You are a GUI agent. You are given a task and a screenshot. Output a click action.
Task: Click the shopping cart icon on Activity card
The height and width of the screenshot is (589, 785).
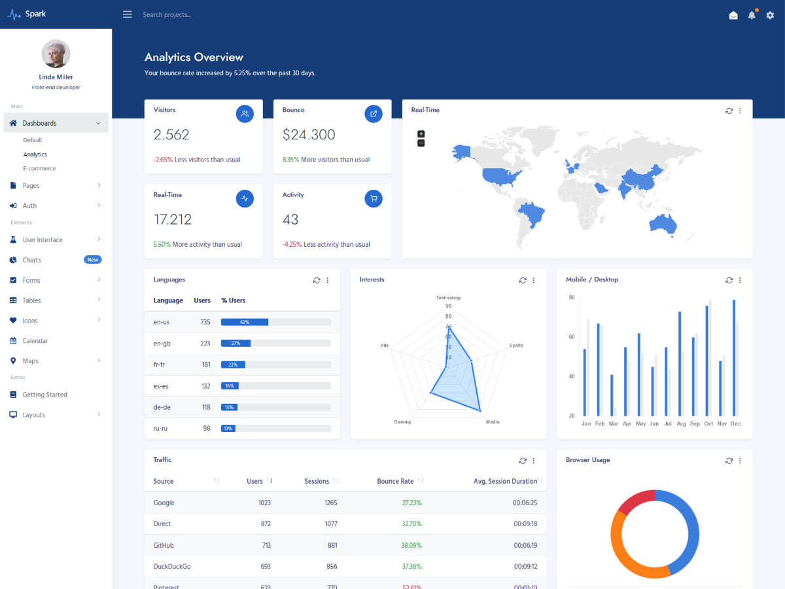[374, 198]
